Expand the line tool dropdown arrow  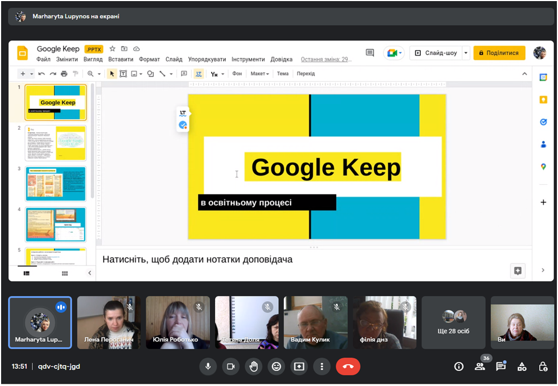point(171,74)
